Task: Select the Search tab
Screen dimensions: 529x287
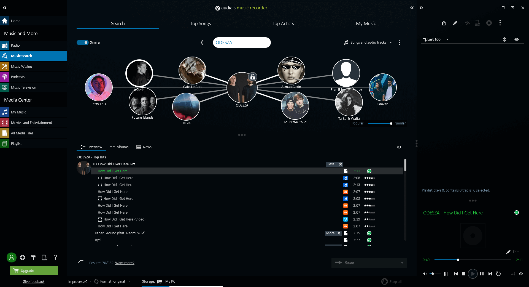Action: (x=118, y=23)
